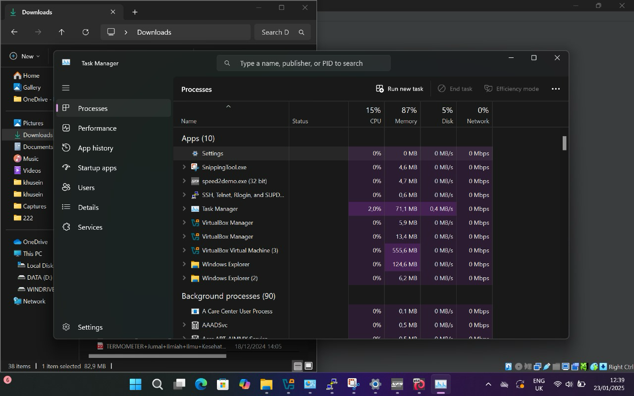Switch to the Performance tab
This screenshot has height=396, width=634.
(x=97, y=128)
